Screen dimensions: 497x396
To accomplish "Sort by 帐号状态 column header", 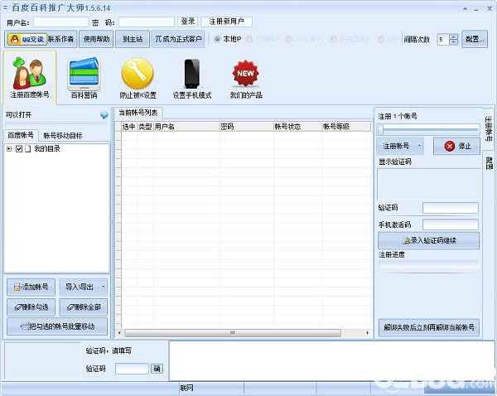I will coord(297,127).
